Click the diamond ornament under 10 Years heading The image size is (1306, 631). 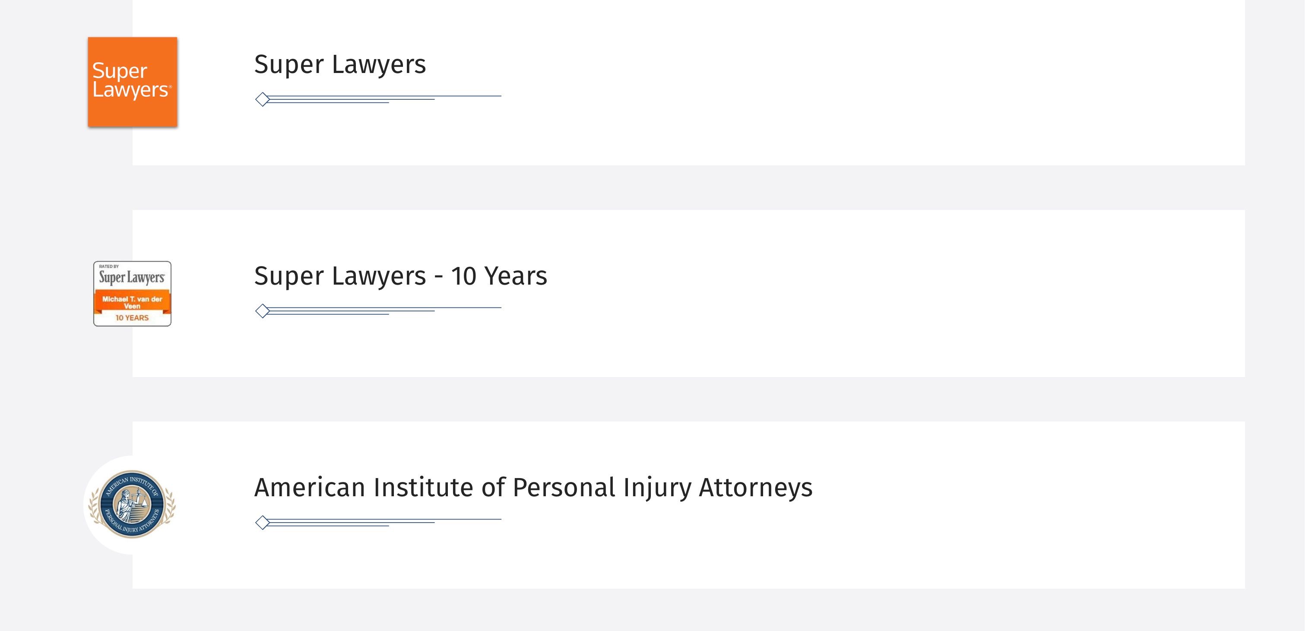point(262,311)
